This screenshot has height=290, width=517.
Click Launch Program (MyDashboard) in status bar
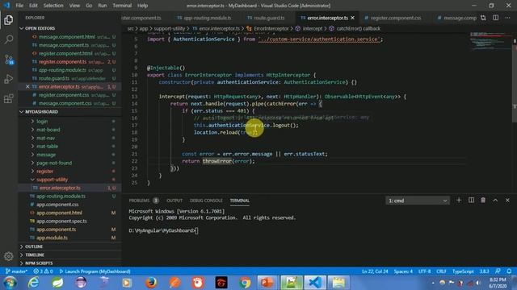[x=95, y=271]
